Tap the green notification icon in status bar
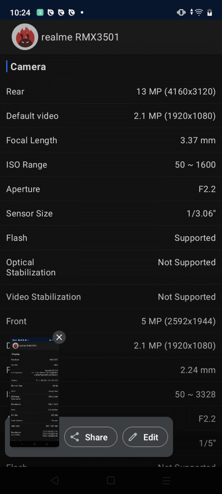The height and width of the screenshot is (494, 222). pyautogui.click(x=40, y=12)
